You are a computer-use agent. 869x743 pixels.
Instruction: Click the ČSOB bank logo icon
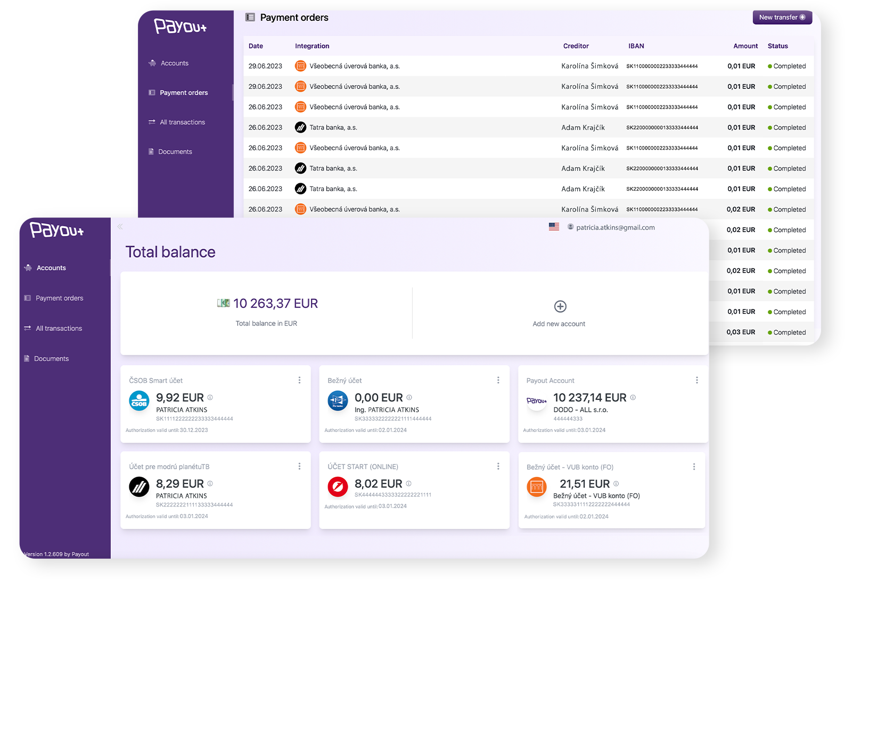point(140,401)
